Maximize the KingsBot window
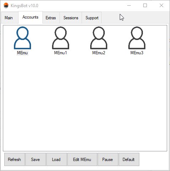The width and height of the screenshot is (170, 171). (145, 5)
